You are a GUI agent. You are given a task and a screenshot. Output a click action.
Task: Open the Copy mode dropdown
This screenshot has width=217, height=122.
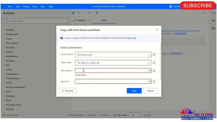tap(149, 63)
